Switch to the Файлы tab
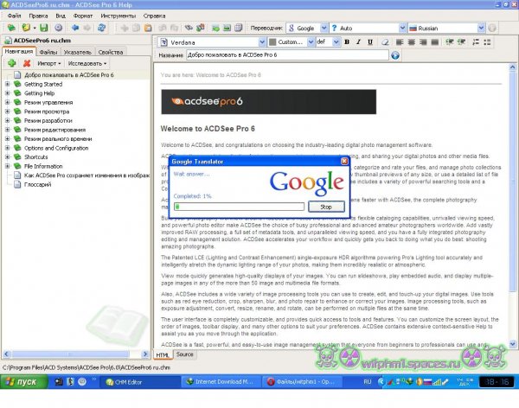 pos(48,52)
